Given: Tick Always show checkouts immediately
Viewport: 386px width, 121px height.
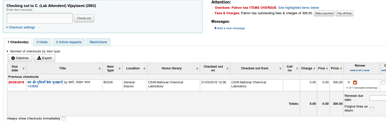Looking at the screenshot, I should (x=64, y=119).
